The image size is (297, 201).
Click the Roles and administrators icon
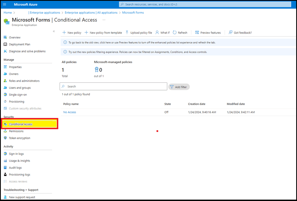[5, 81]
